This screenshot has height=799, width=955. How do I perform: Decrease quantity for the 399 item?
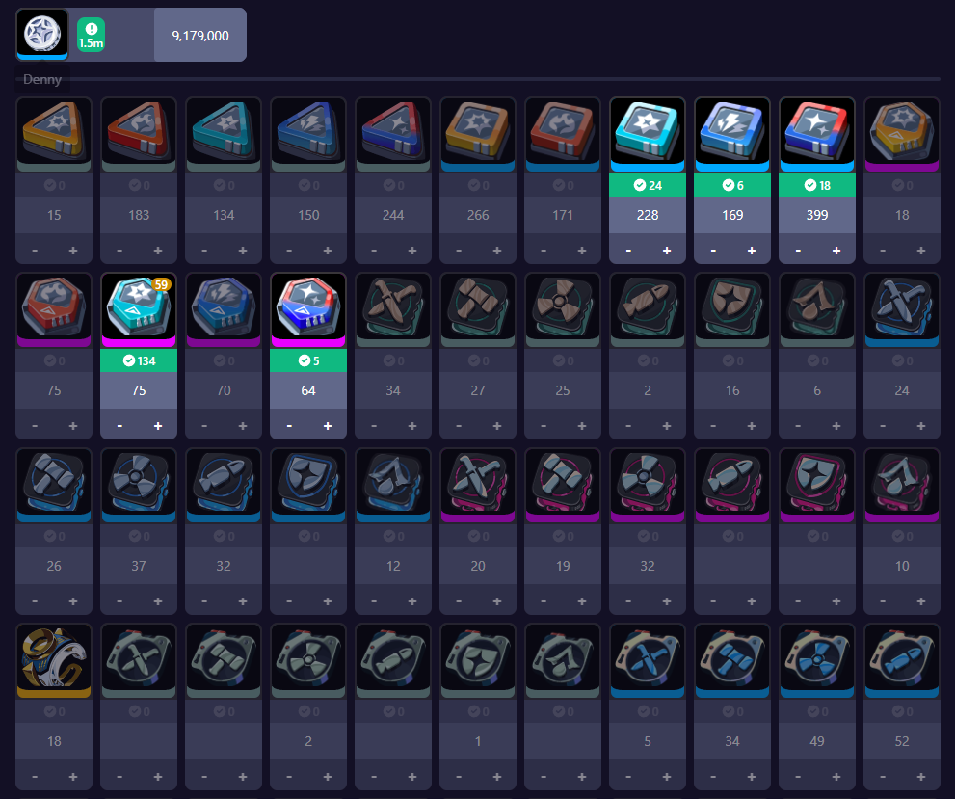[x=798, y=251]
